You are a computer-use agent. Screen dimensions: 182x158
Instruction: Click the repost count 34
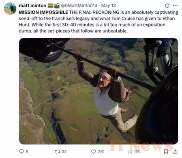64,152
